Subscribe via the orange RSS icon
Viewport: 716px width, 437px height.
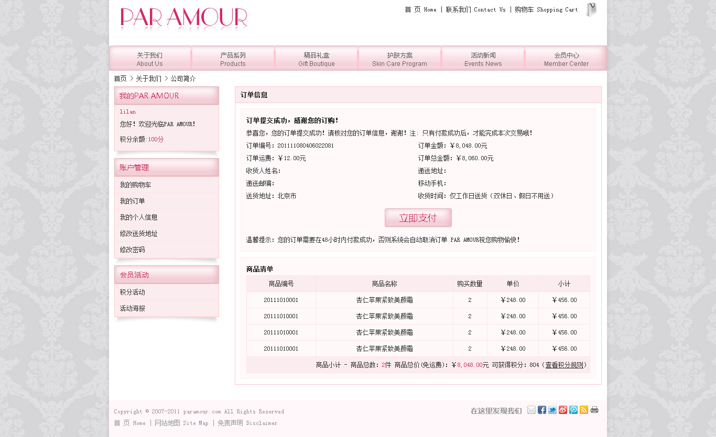(584, 410)
